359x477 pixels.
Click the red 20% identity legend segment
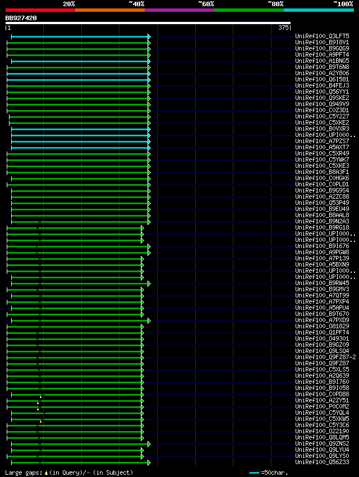(x=40, y=10)
